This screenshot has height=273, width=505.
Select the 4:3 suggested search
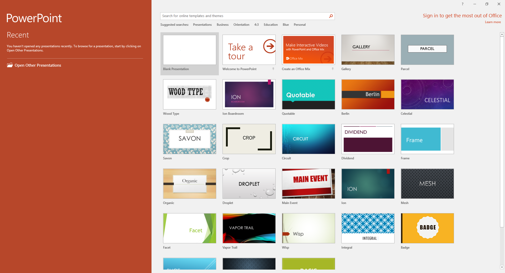click(x=256, y=25)
